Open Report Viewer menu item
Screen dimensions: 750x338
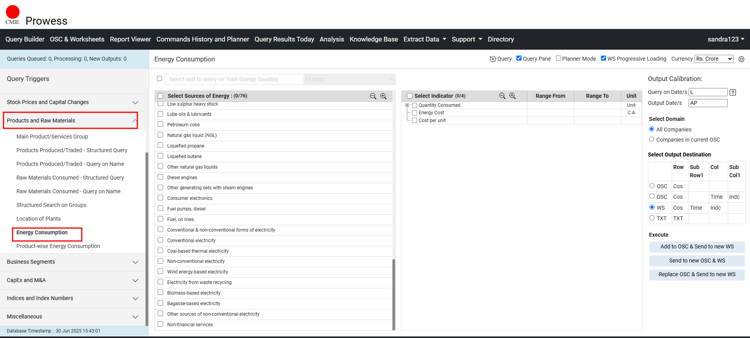tap(130, 39)
